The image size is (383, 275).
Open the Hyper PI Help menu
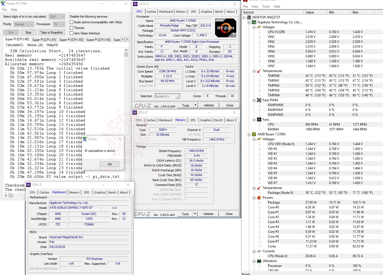click(x=14, y=10)
